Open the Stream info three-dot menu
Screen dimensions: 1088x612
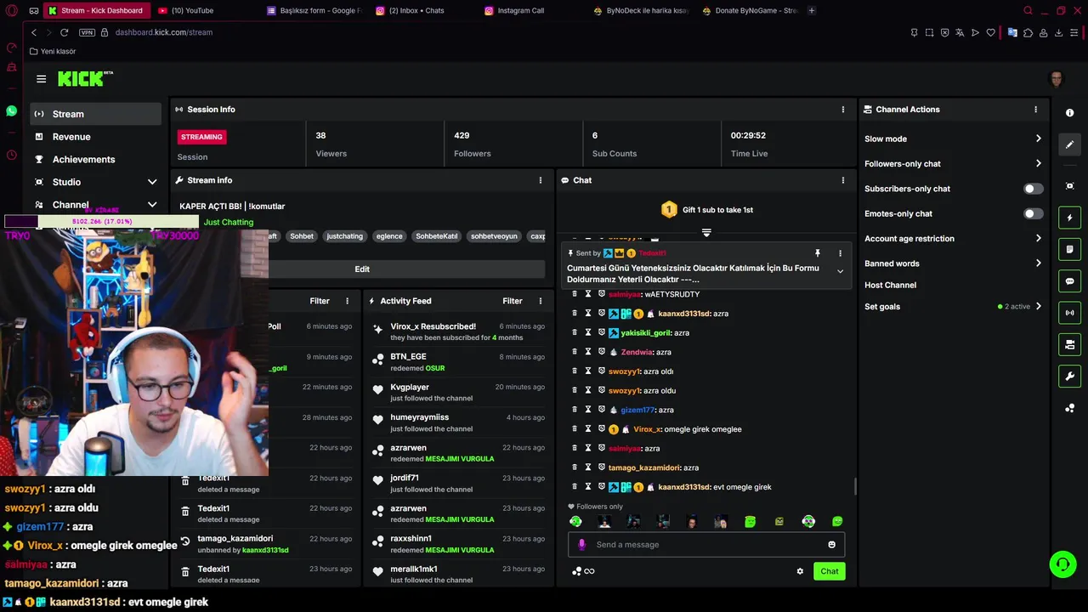click(540, 180)
